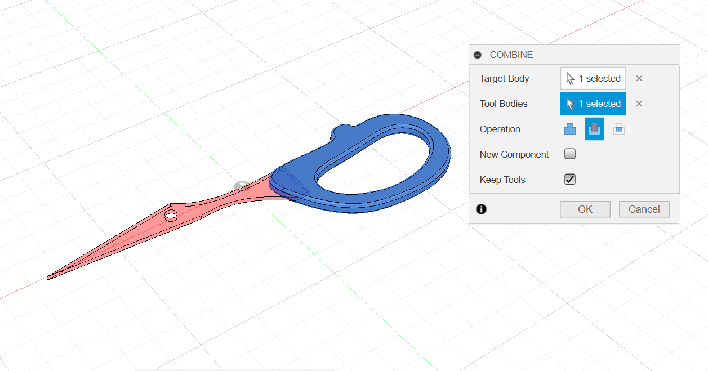Click the Target Body selection field
This screenshot has width=708, height=371.
[x=593, y=78]
